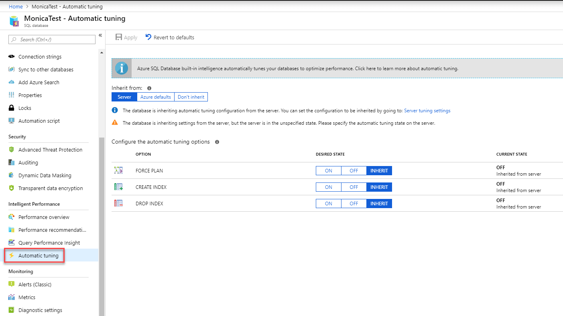The width and height of the screenshot is (563, 316).
Task: Open Performance overview menu item
Action: [44, 217]
